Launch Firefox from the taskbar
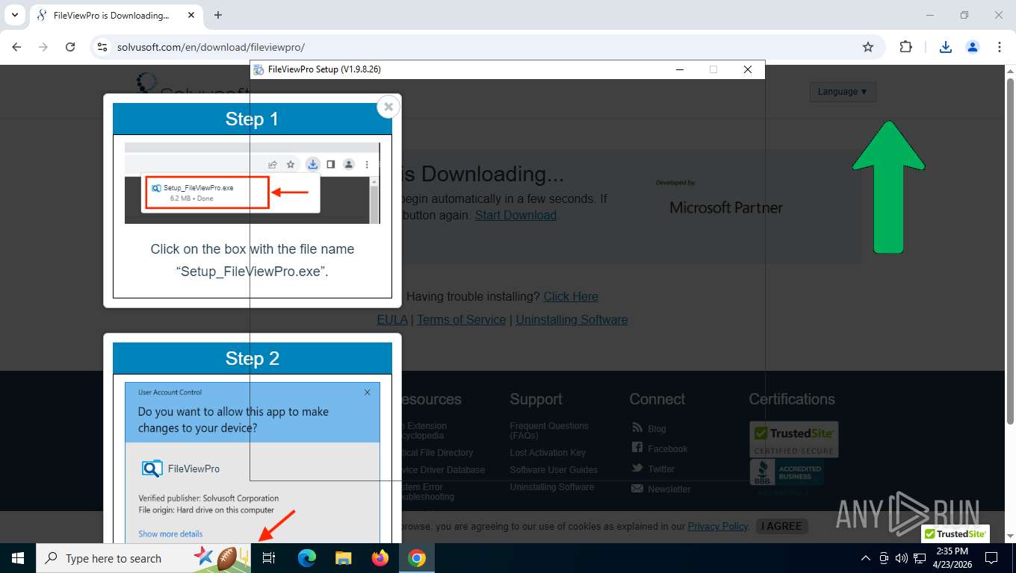Screen dimensions: 1016x573 pos(380,558)
